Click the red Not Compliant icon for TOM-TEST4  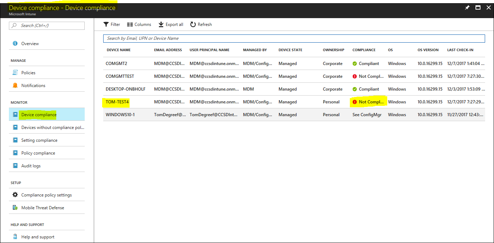point(354,102)
